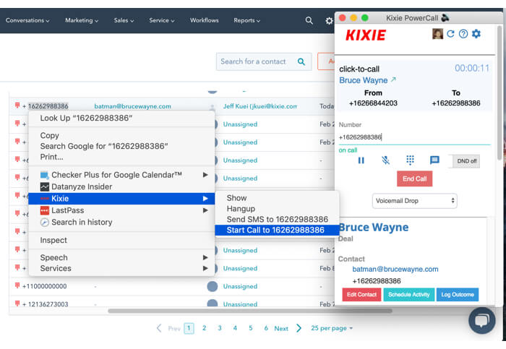The image size is (506, 349).
Task: Open batman@brucewayne.com in contact table
Action: [x=132, y=106]
